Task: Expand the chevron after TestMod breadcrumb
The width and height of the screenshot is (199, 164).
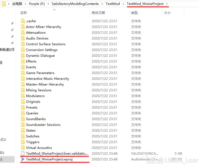Action: click(x=123, y=4)
